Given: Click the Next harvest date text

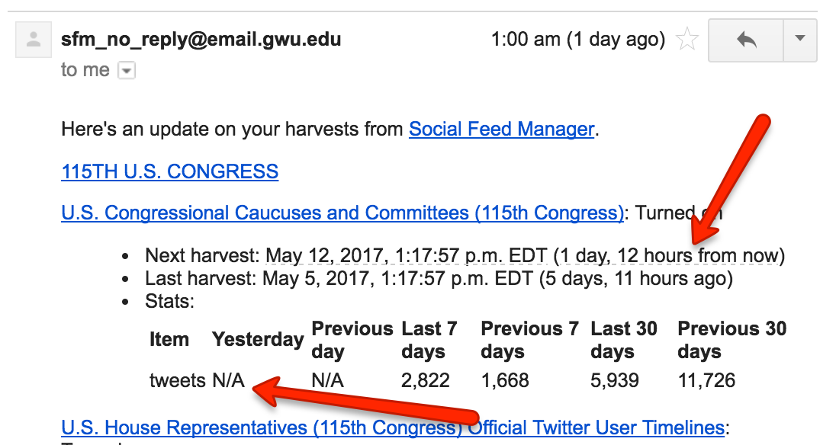Looking at the screenshot, I should [x=407, y=255].
